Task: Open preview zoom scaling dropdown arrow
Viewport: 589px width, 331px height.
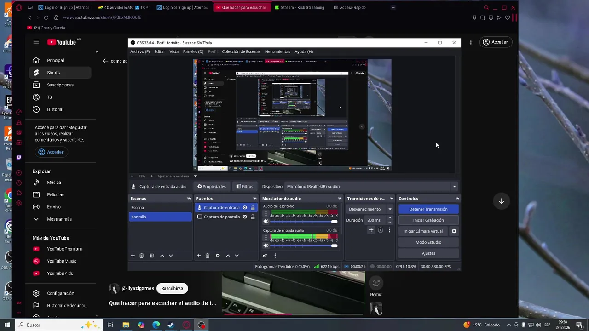Action: pyautogui.click(x=195, y=176)
